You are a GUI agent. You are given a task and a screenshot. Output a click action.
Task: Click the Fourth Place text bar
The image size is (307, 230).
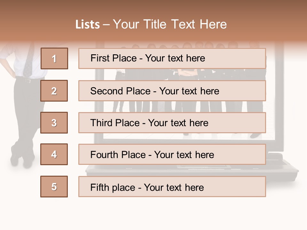point(172,155)
